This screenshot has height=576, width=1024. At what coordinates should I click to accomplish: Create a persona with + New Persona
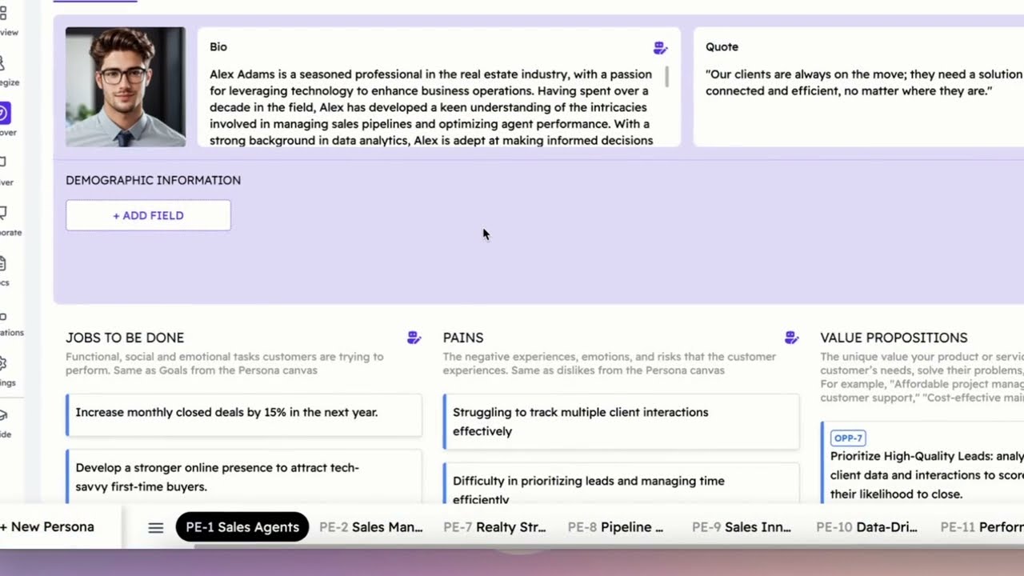tap(47, 526)
